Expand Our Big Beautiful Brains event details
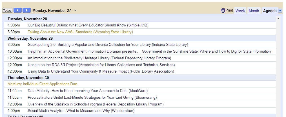 click(x=88, y=25)
